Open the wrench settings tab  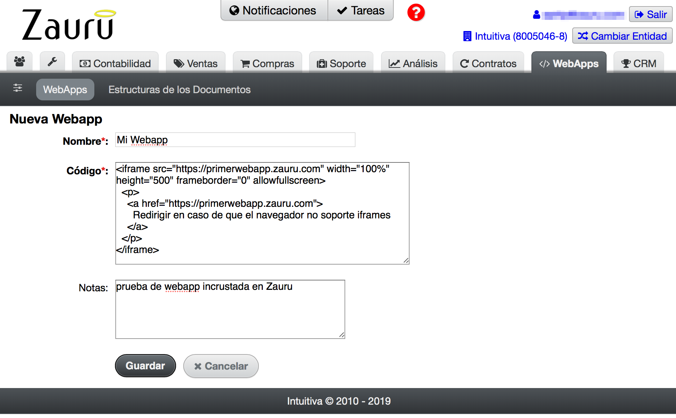pos(52,62)
